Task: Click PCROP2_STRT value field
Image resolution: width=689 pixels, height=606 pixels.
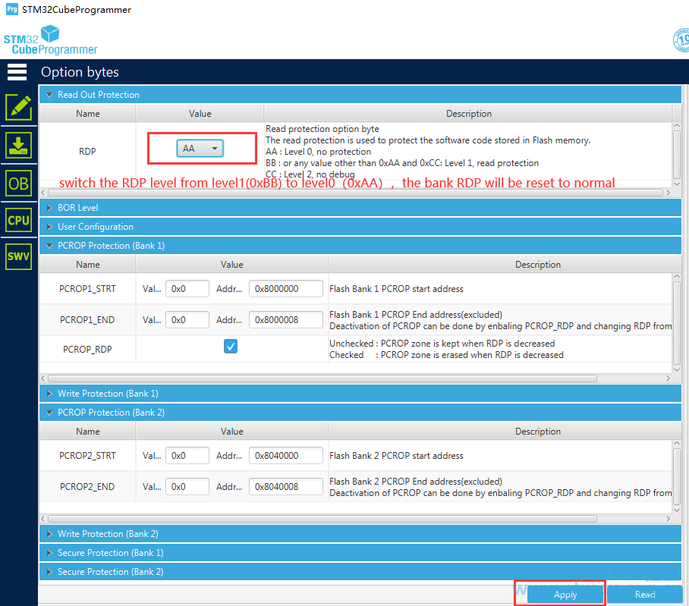Action: coord(187,455)
